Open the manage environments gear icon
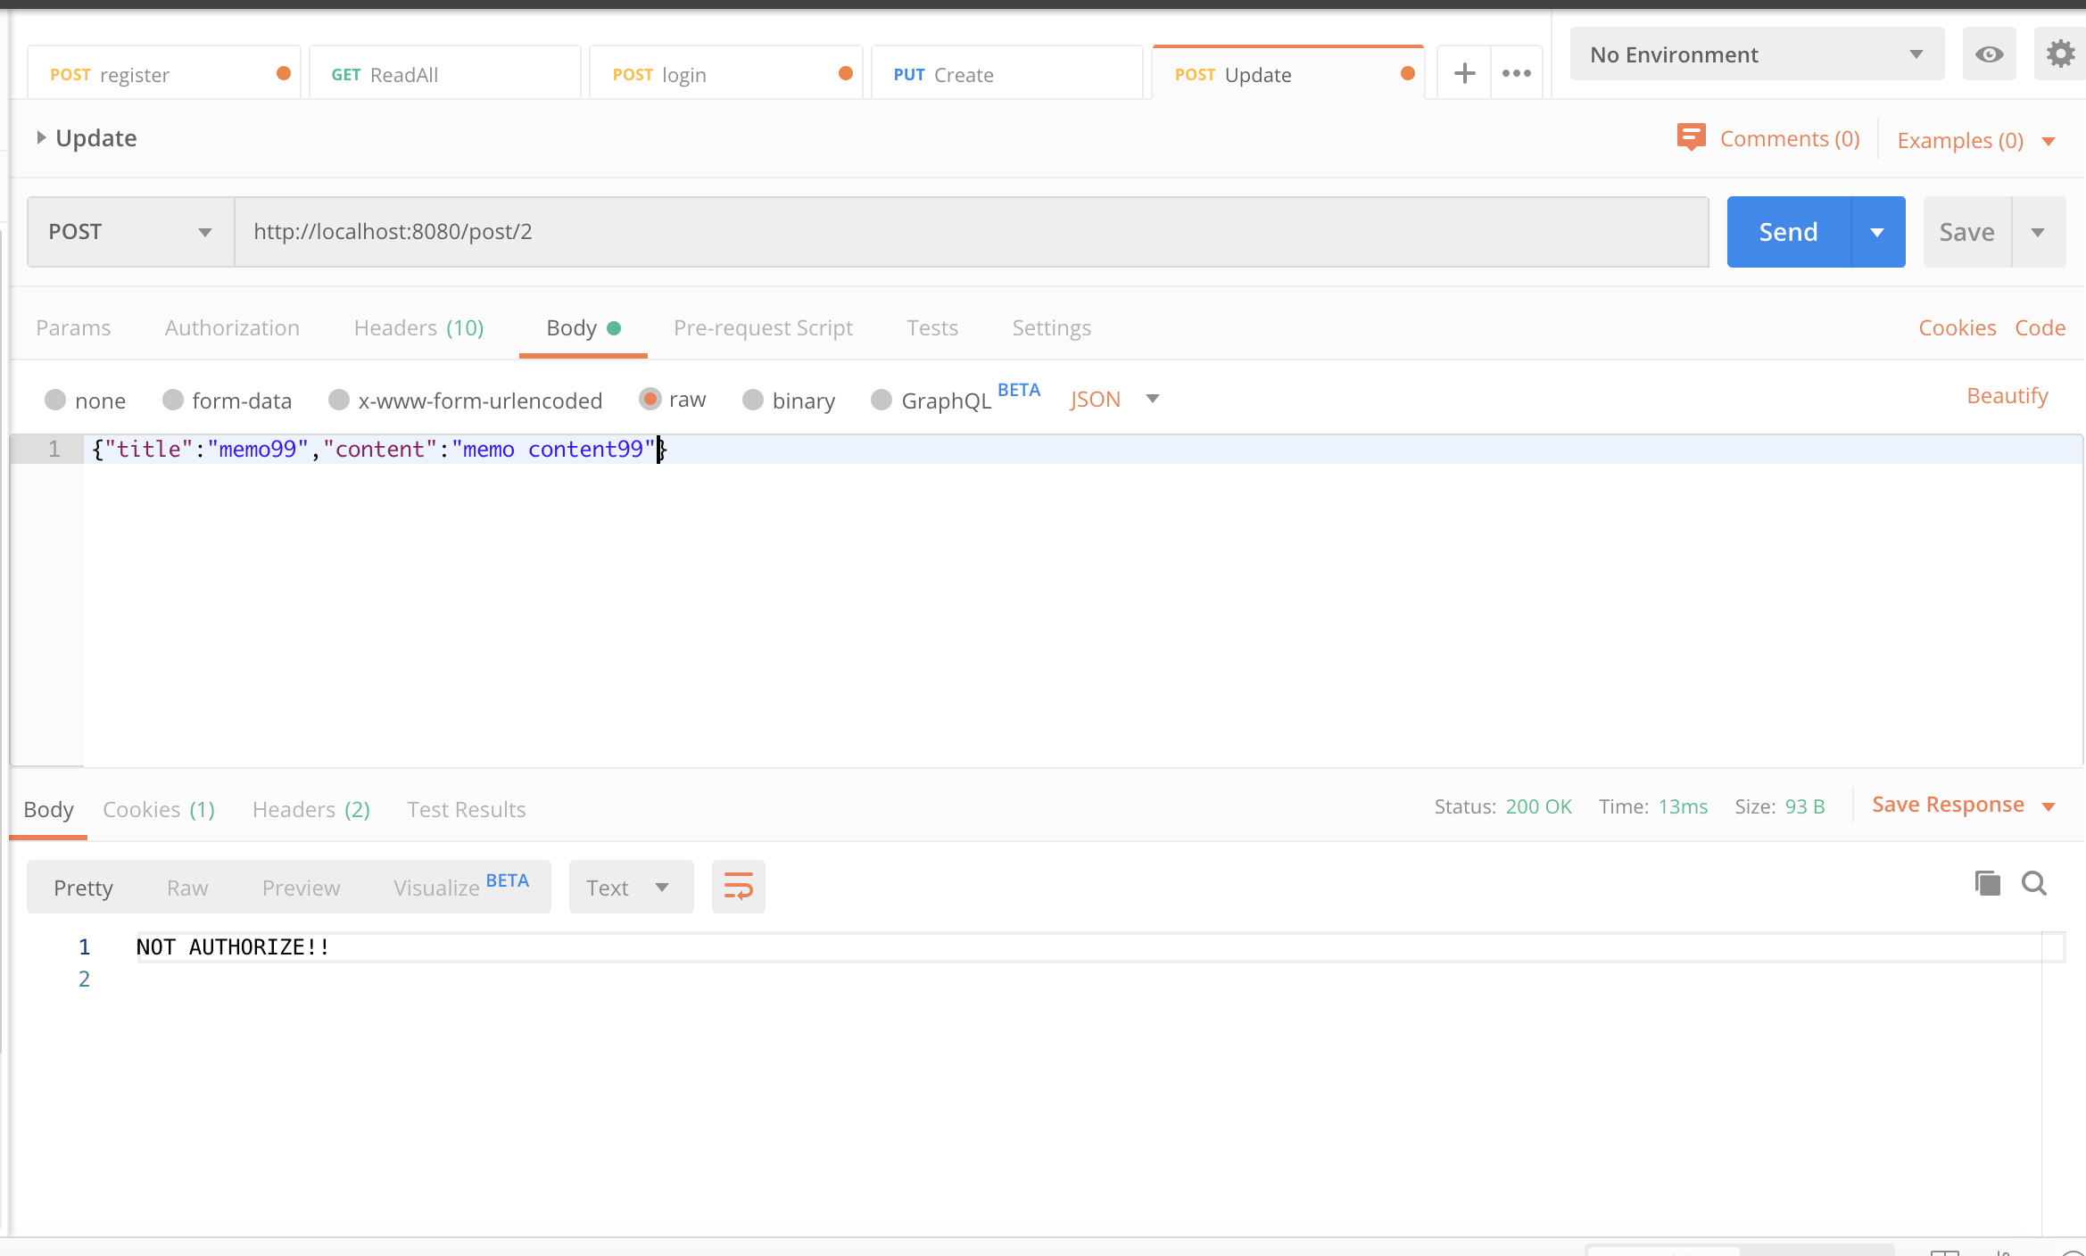The width and height of the screenshot is (2086, 1256). tap(2059, 54)
